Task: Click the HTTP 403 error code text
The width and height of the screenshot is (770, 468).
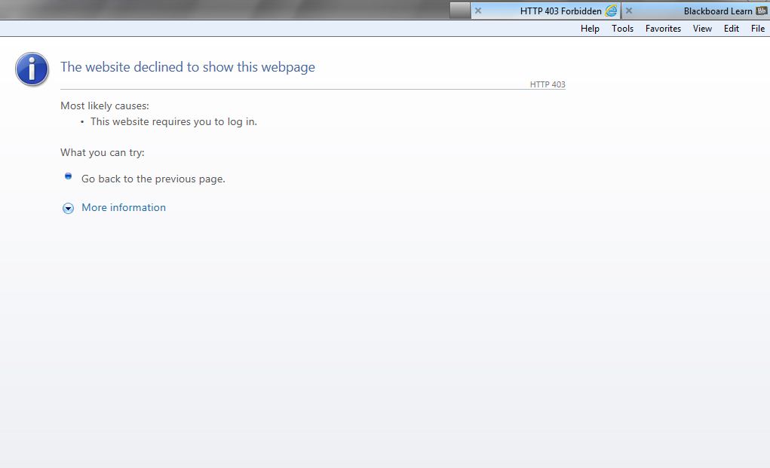Action: 548,84
